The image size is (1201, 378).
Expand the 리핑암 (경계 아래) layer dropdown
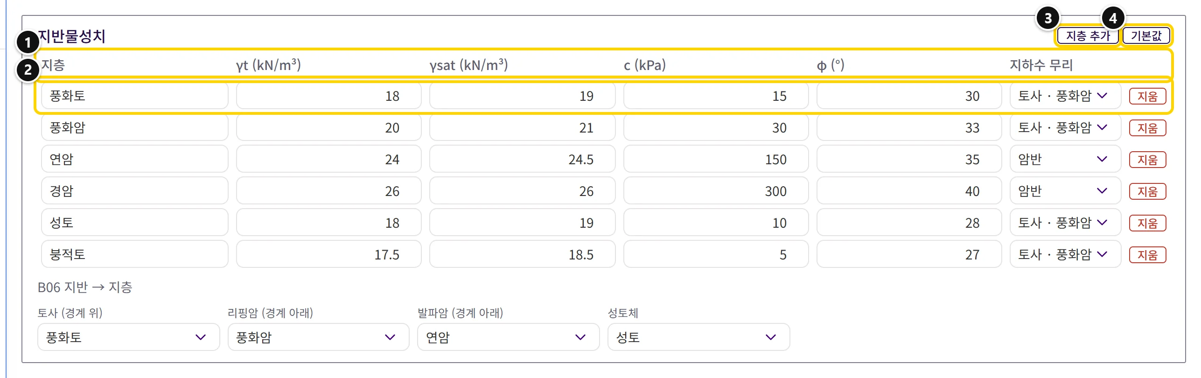(318, 337)
